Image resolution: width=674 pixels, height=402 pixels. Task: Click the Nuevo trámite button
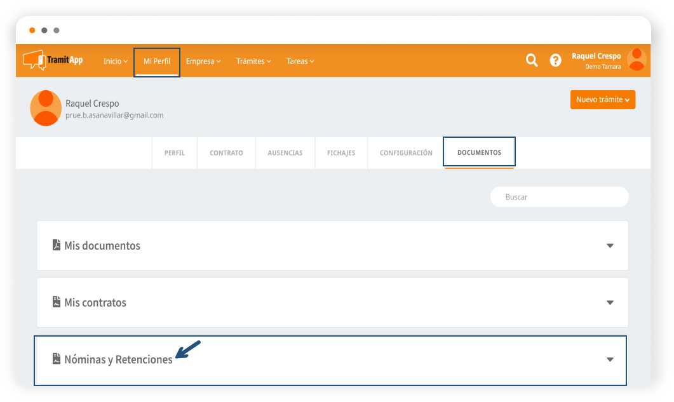point(602,100)
